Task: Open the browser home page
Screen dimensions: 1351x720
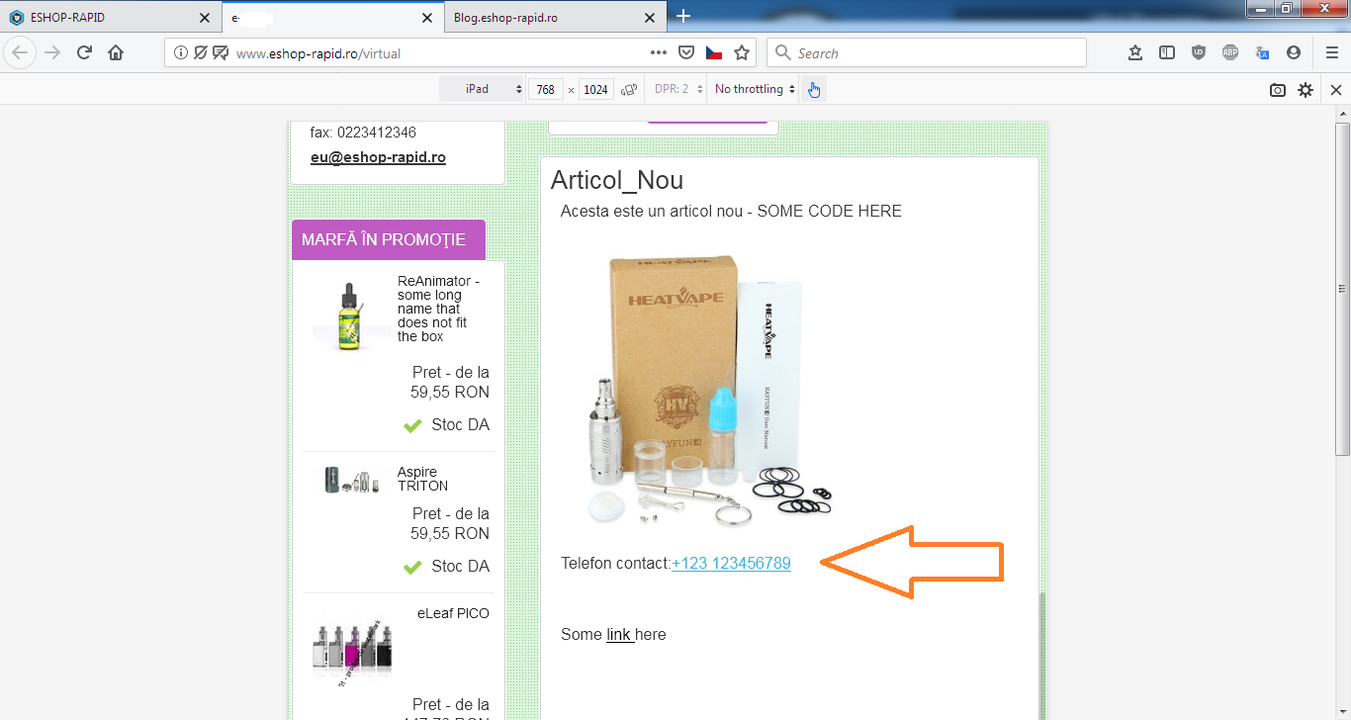Action: pyautogui.click(x=116, y=53)
